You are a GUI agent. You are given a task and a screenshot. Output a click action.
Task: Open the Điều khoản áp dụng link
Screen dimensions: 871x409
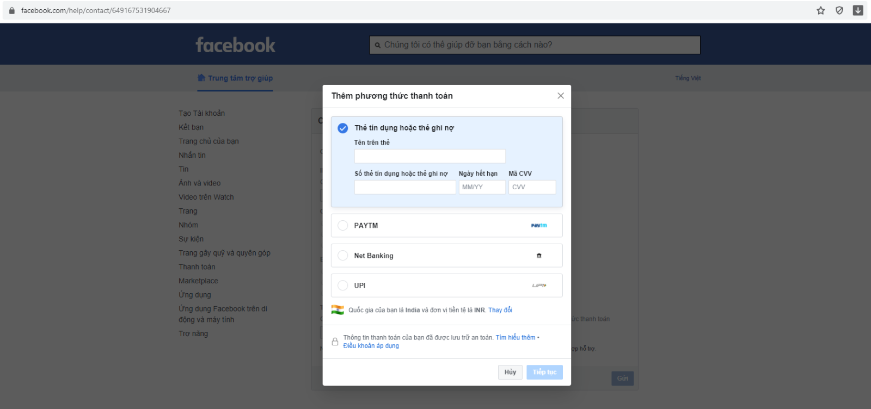(x=371, y=346)
